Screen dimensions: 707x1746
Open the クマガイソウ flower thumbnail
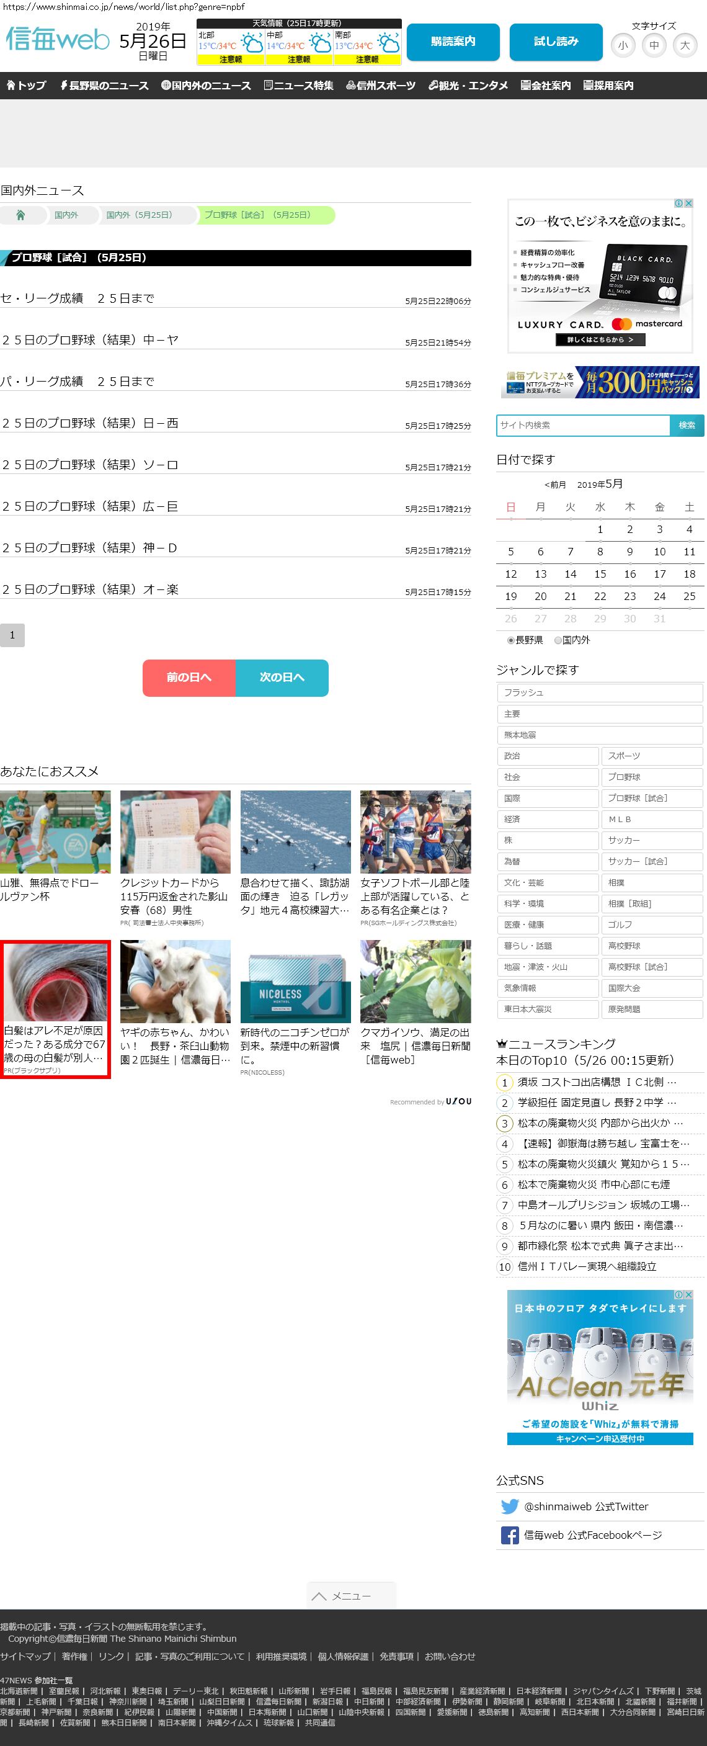coord(416,982)
